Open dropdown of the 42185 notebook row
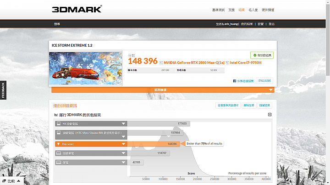 (x=124, y=162)
